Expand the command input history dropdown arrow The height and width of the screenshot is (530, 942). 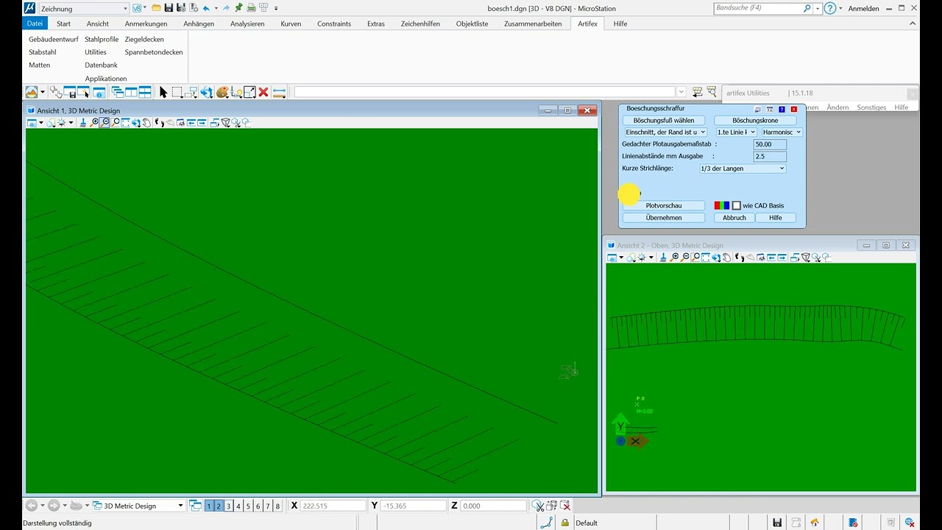click(681, 92)
